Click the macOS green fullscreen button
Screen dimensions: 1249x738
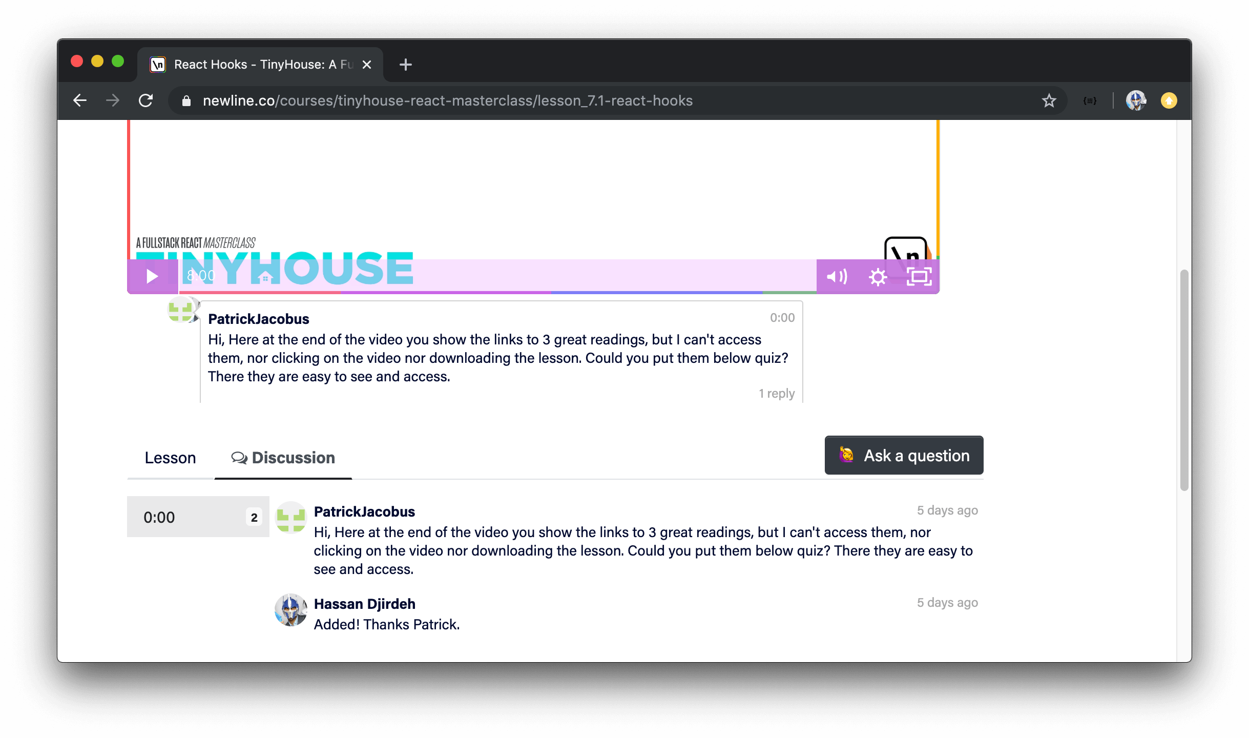[x=118, y=61]
